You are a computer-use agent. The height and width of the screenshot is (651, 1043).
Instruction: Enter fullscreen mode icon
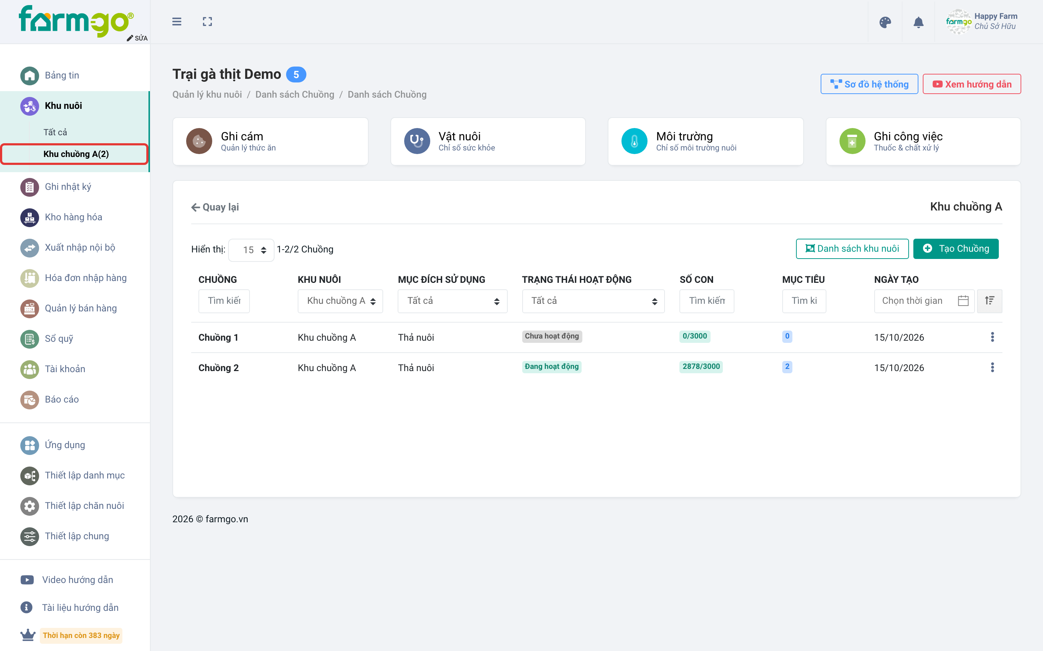[x=207, y=22]
